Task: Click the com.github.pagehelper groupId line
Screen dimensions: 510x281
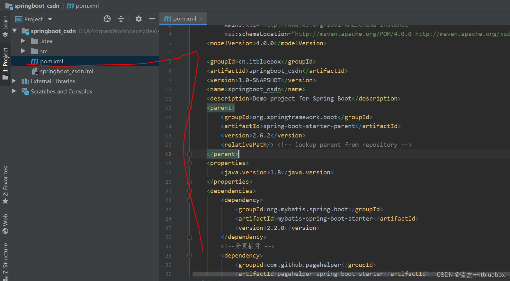Action: tap(305, 265)
